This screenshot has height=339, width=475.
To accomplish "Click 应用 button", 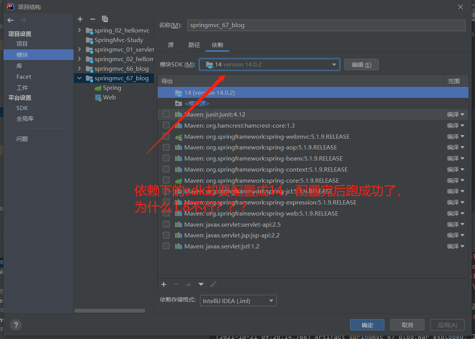I will 448,325.
